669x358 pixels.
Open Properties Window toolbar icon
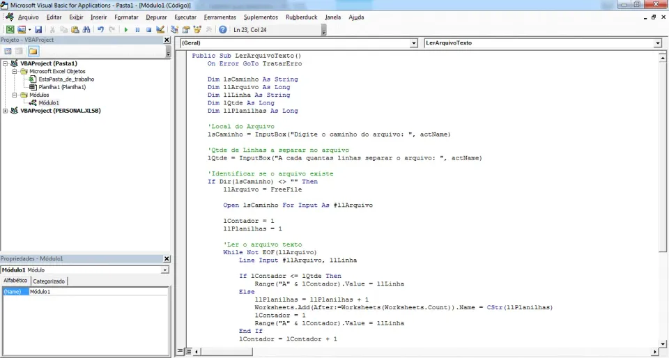coord(185,29)
